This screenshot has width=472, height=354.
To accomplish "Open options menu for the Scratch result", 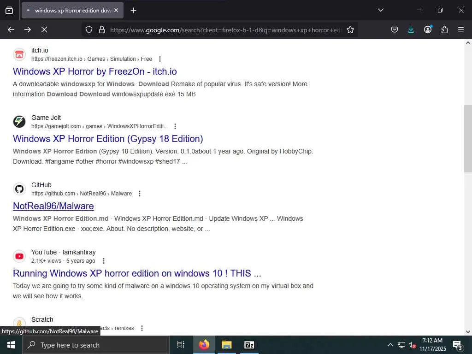I will (x=142, y=328).
